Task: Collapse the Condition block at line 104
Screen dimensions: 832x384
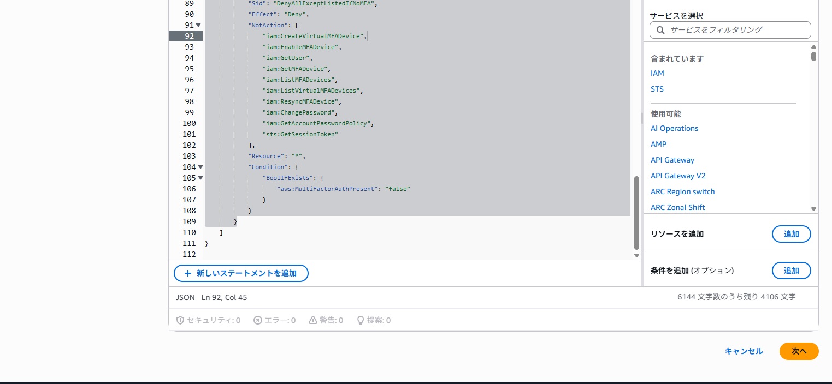Action: pyautogui.click(x=200, y=167)
